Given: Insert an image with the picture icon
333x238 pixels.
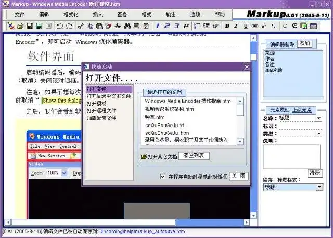Looking at the screenshot, I should [x=304, y=26].
